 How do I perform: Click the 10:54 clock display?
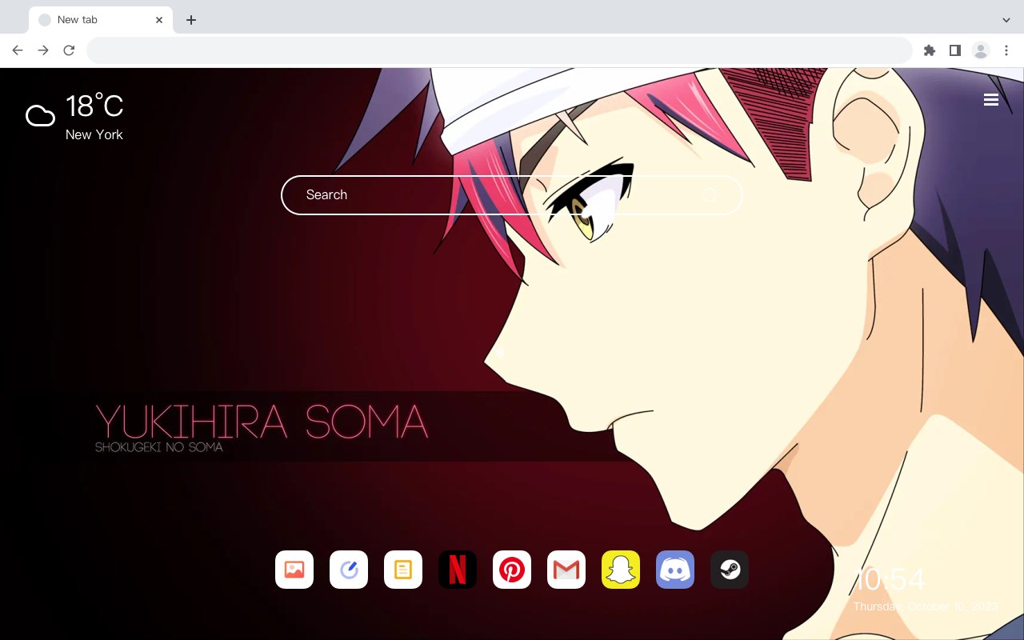(890, 579)
